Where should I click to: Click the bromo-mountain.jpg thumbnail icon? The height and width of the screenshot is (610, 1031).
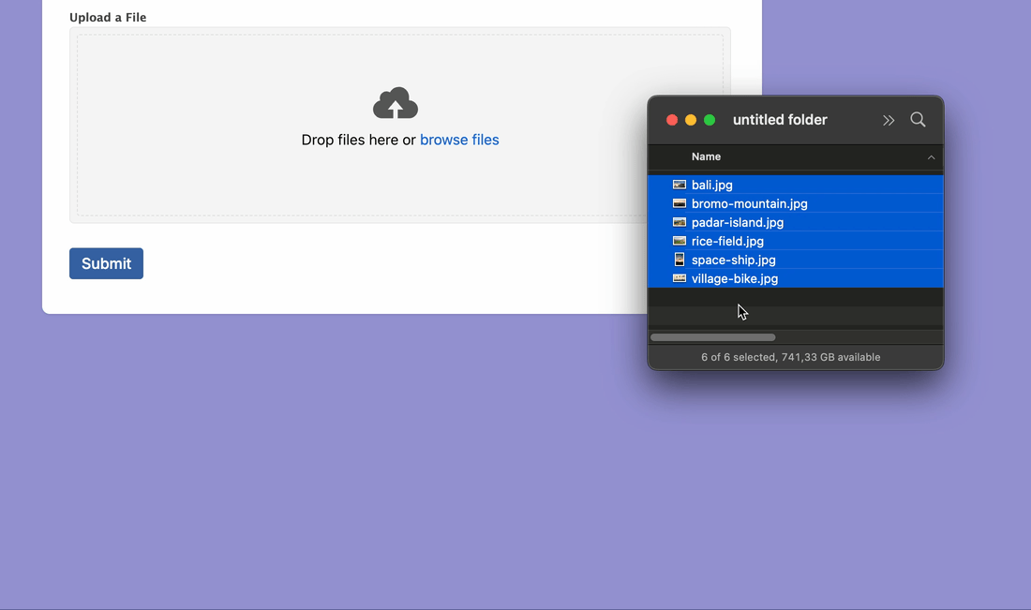pyautogui.click(x=679, y=203)
